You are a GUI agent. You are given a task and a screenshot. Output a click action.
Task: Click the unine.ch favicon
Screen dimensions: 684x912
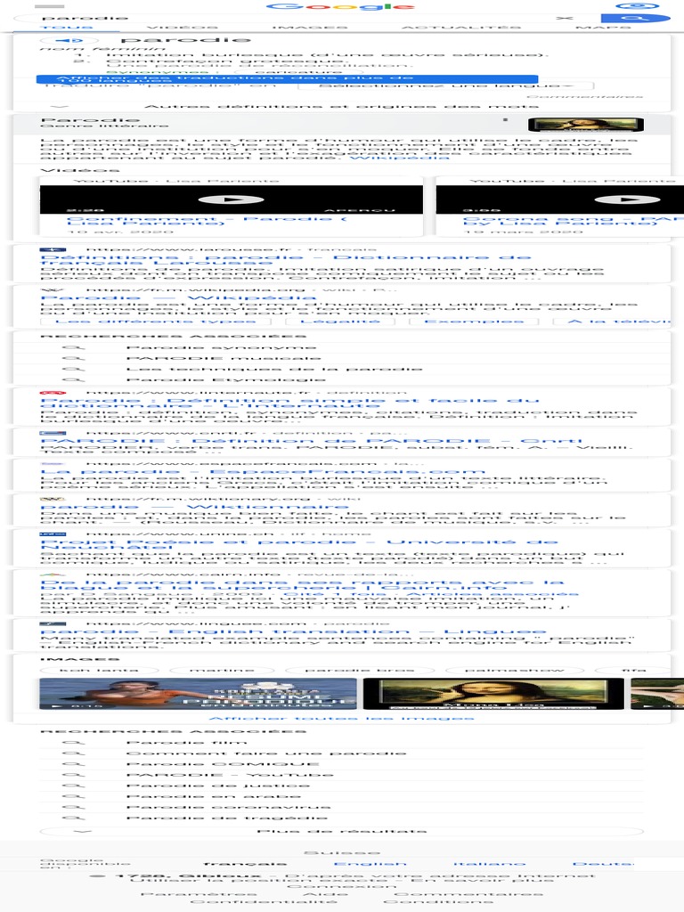point(53,534)
